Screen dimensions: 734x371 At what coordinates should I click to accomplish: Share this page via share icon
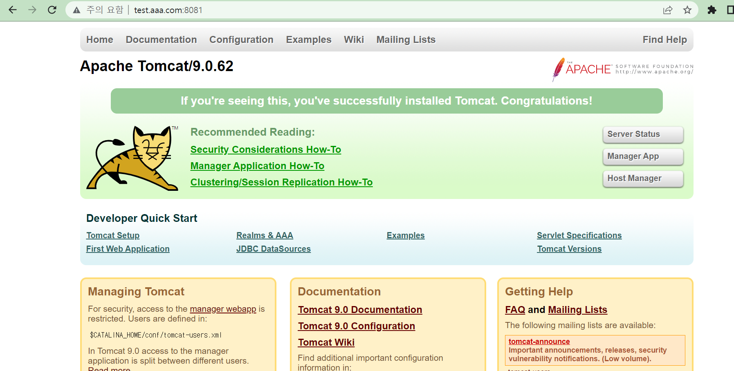pyautogui.click(x=668, y=10)
